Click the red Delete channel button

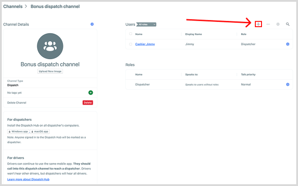88,103
